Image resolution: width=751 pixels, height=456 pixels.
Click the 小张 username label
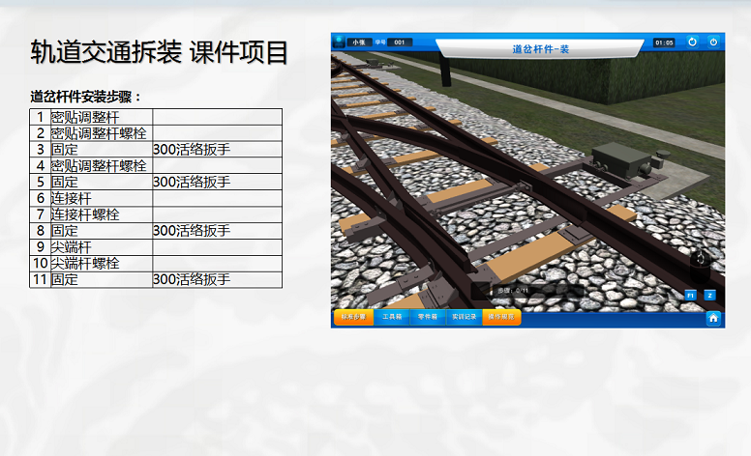point(359,43)
